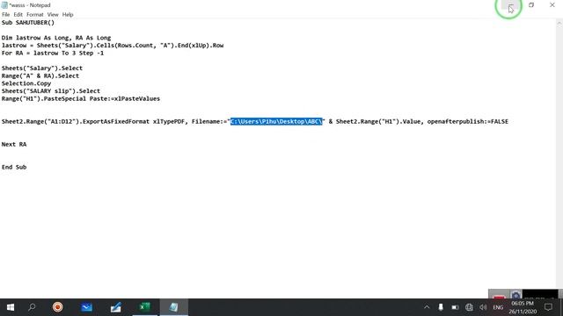Click the 'lastrow = Sheets("Salary").Cells' line
563x316 pixels.
click(x=113, y=46)
